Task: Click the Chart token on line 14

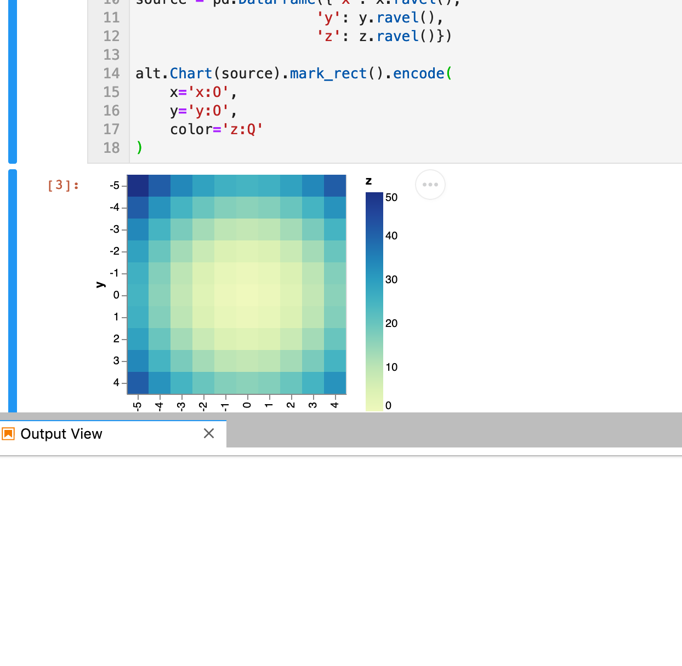Action: pos(191,73)
